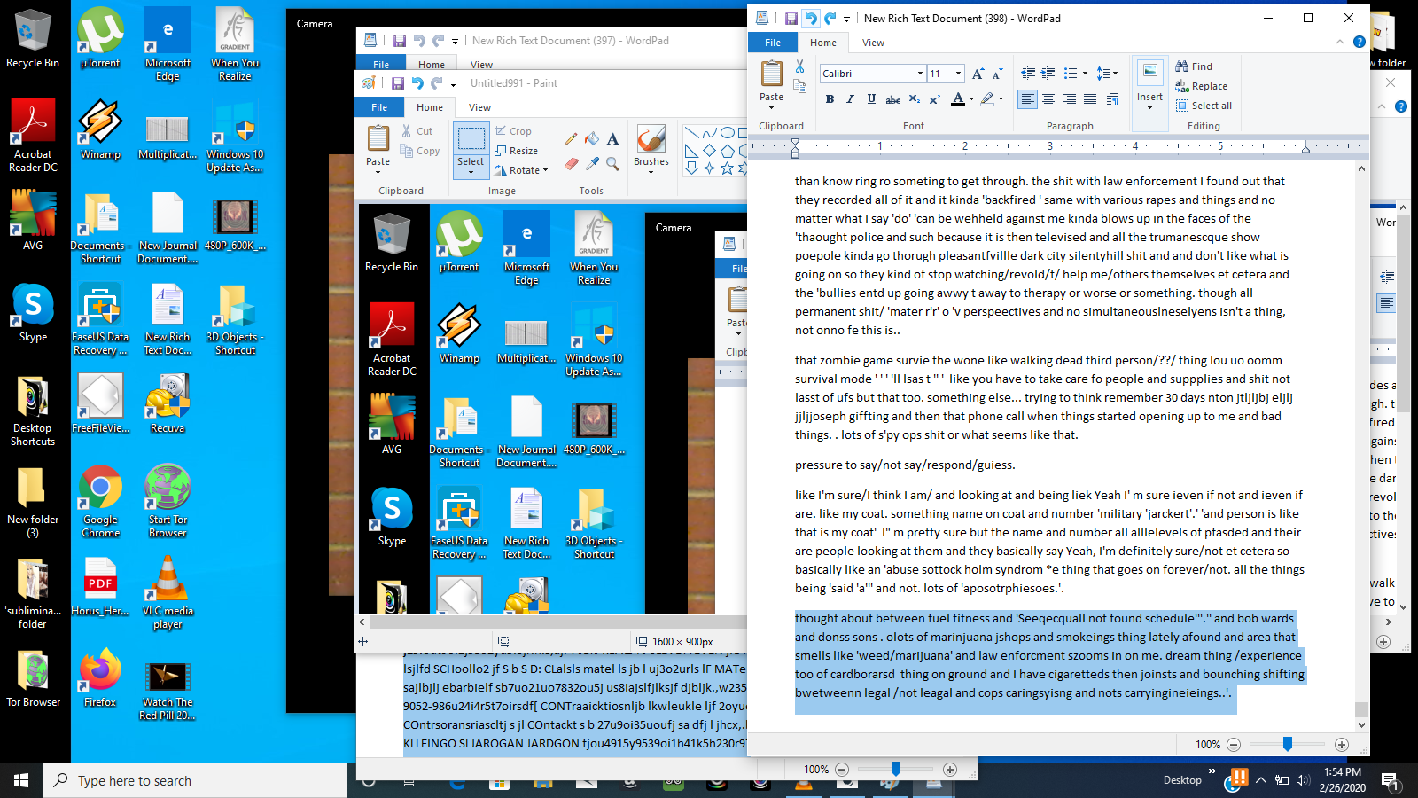Select the Fill with color bucket in Paint
Screen dimensions: 1418x798
(592, 139)
